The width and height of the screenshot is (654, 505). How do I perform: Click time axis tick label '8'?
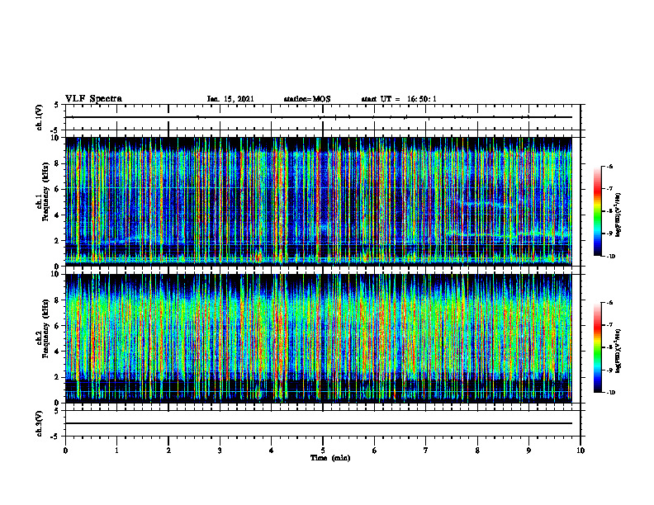(477, 451)
